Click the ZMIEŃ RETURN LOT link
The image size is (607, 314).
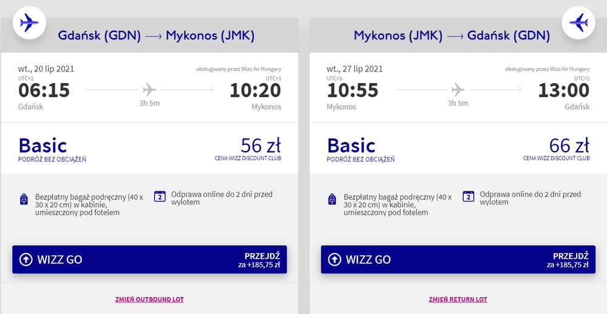tap(458, 299)
